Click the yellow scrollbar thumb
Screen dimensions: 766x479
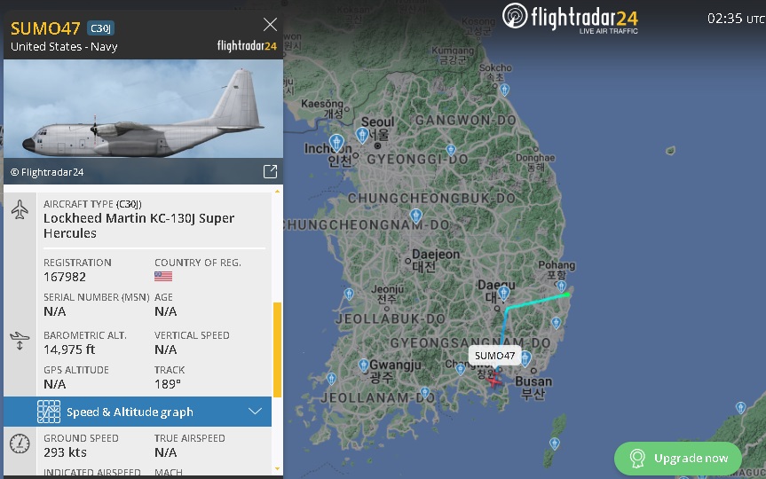(x=277, y=349)
